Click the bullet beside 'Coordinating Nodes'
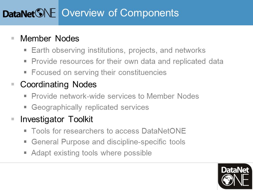 [13, 84]
